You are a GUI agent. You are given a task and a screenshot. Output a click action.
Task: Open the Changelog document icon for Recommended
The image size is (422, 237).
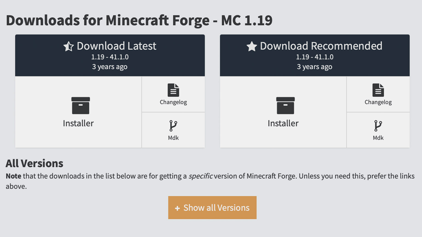click(x=378, y=90)
